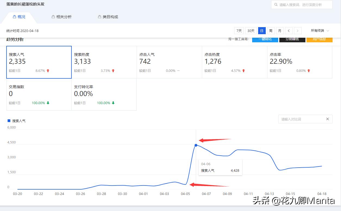Click the clipboard icon beside 概况
This screenshot has width=341, height=211.
click(14, 17)
